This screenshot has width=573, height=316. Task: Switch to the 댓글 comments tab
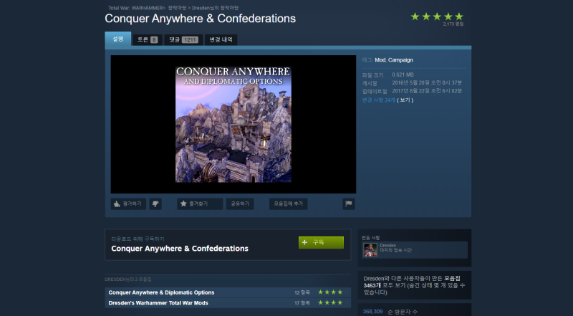[183, 40]
